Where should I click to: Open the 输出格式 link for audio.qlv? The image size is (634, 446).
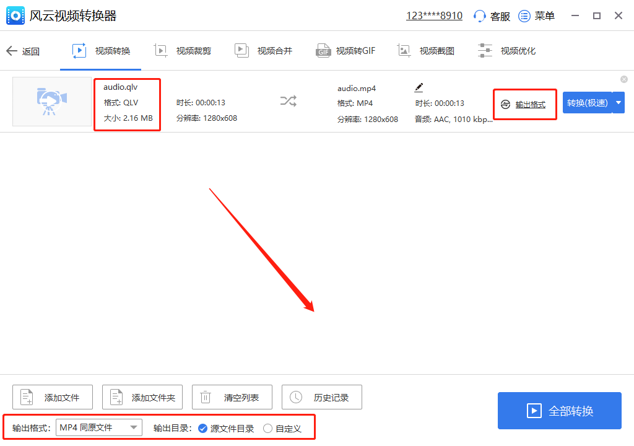(x=530, y=105)
